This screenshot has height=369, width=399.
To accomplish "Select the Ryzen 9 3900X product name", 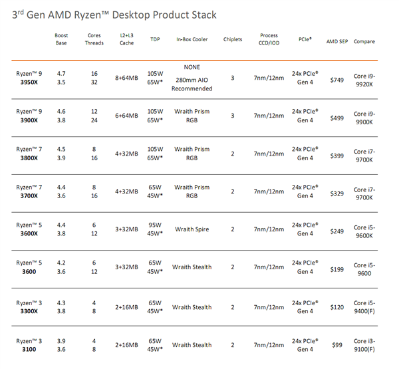I will tap(28, 118).
